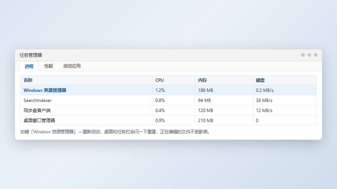Switch to the 进程 tab
The image size is (337, 189).
(x=29, y=66)
